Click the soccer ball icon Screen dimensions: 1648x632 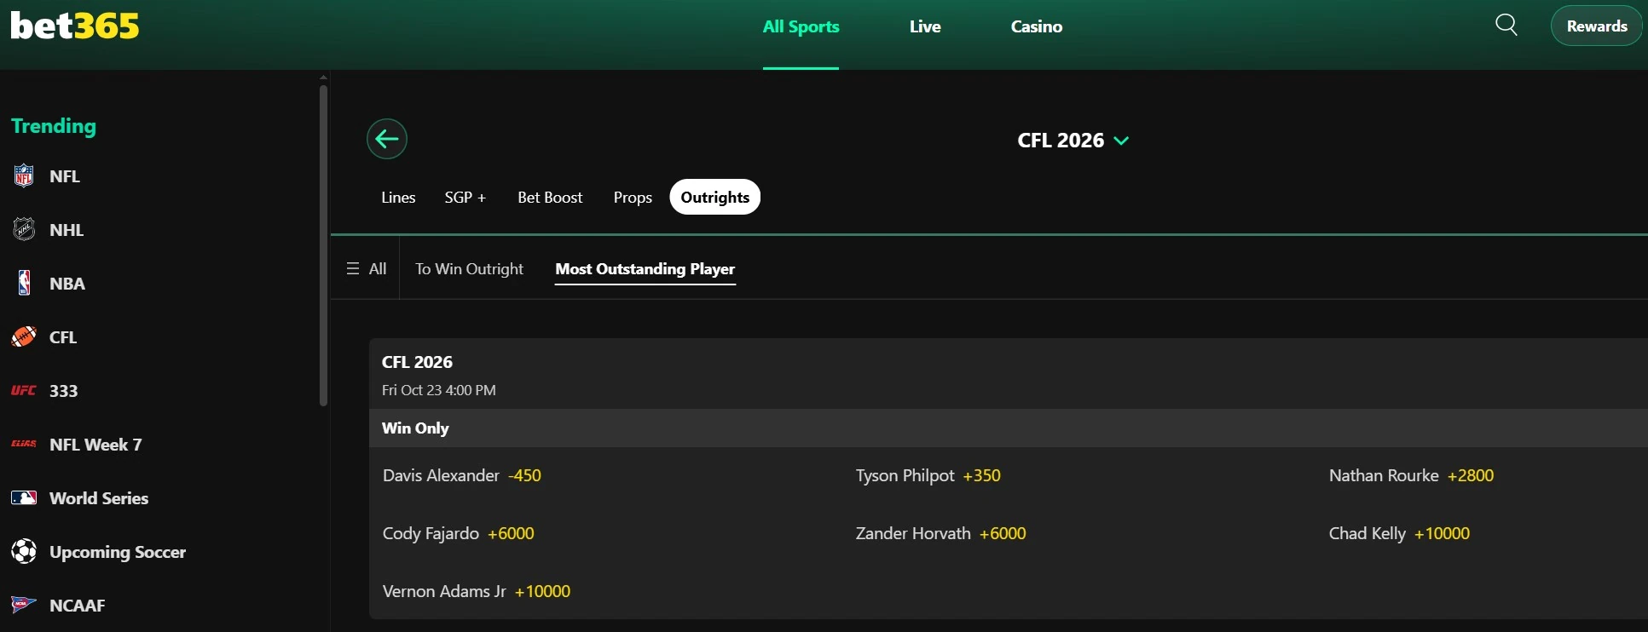point(24,552)
